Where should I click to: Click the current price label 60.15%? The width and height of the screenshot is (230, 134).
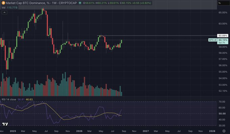pyautogui.click(x=223, y=40)
